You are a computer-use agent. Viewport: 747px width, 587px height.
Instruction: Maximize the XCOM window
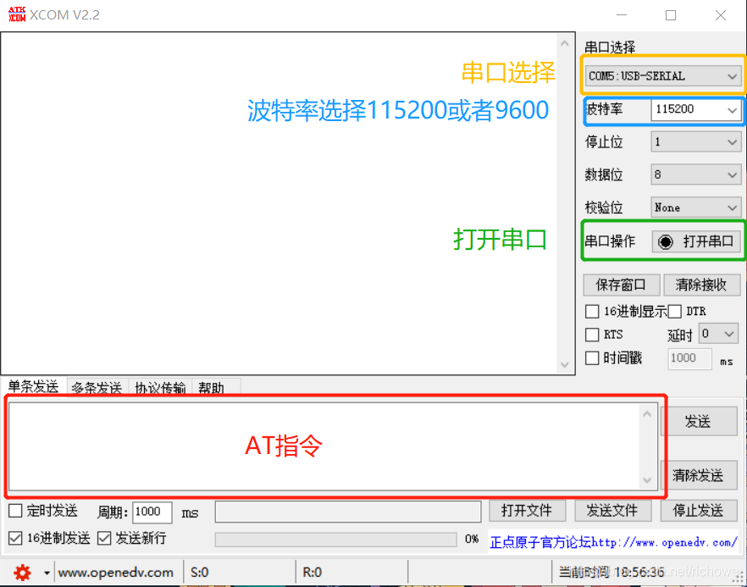coord(671,15)
